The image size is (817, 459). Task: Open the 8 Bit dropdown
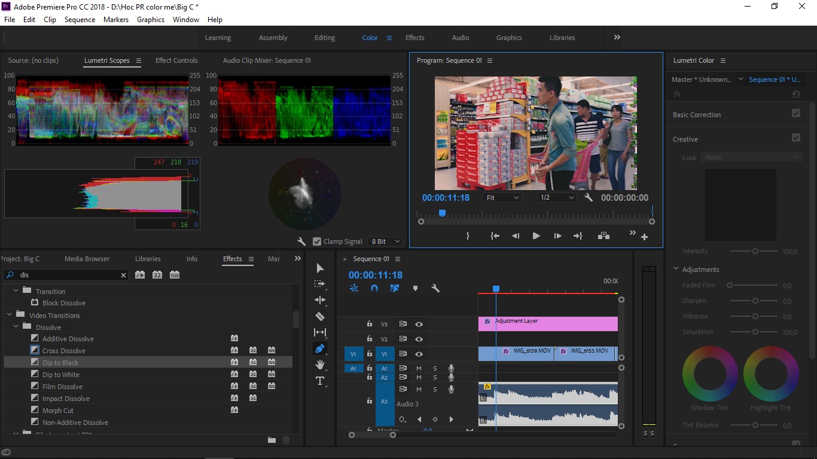(x=385, y=241)
